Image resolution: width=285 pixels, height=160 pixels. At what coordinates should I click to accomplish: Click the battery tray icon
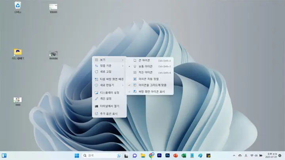pos(260,156)
